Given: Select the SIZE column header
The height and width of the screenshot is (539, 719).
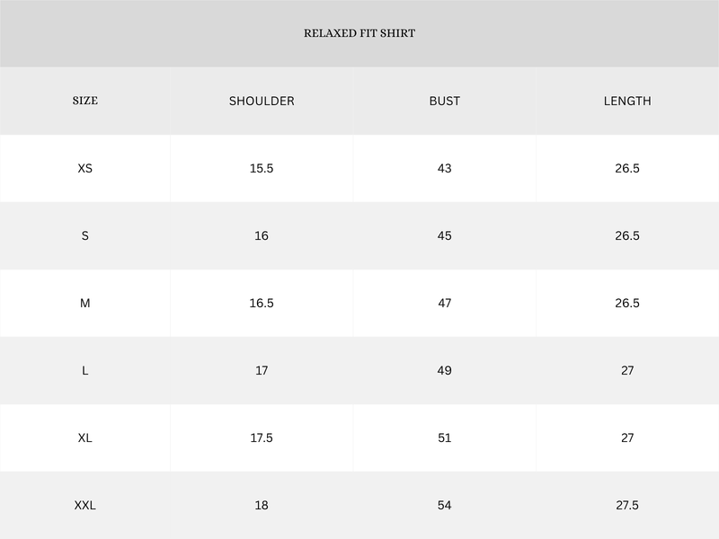Looking at the screenshot, I should pyautogui.click(x=84, y=101).
